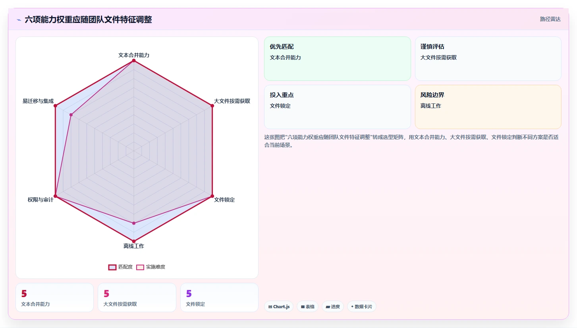Click the stat card labeled 大文件按需获取 with 5
Viewport: 577px width, 328px height.
tap(137, 297)
